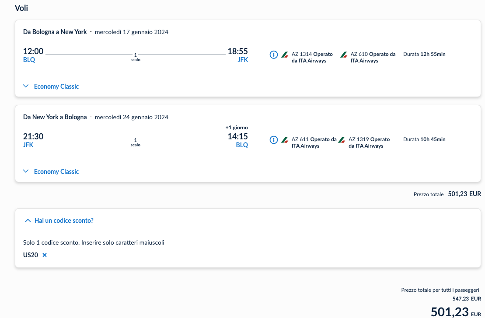Remove the US20 discount code
This screenshot has height=318, width=485.
(45, 255)
